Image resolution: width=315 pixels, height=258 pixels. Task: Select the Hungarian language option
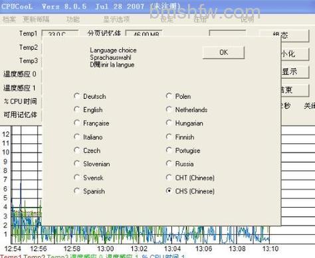[x=185, y=123]
